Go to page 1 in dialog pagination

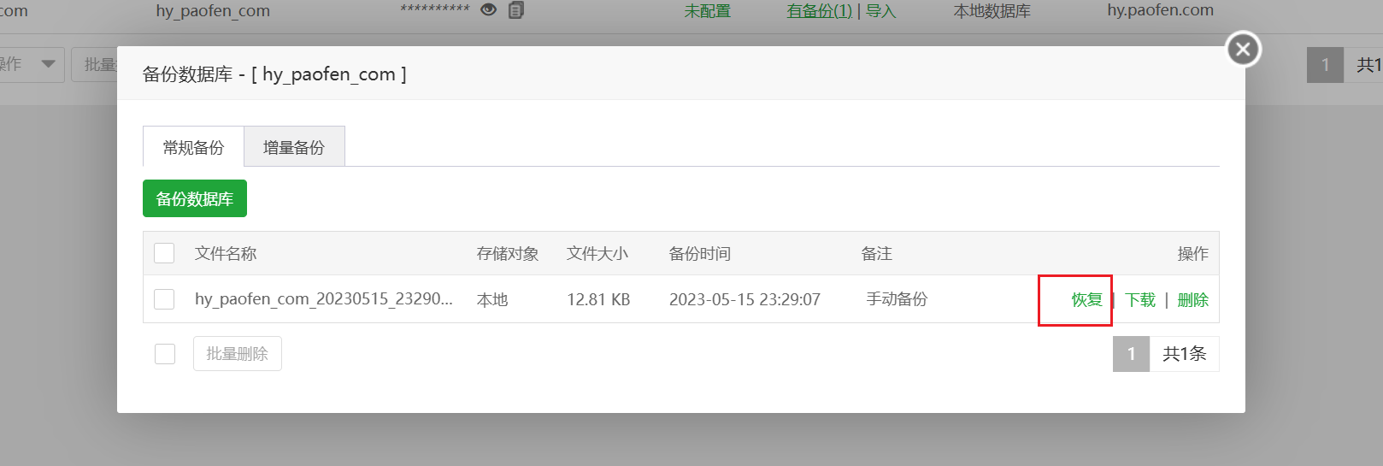1131,354
